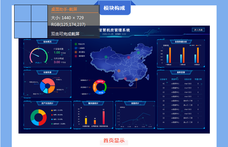Click the 进入系统 button

tap(198, 30)
